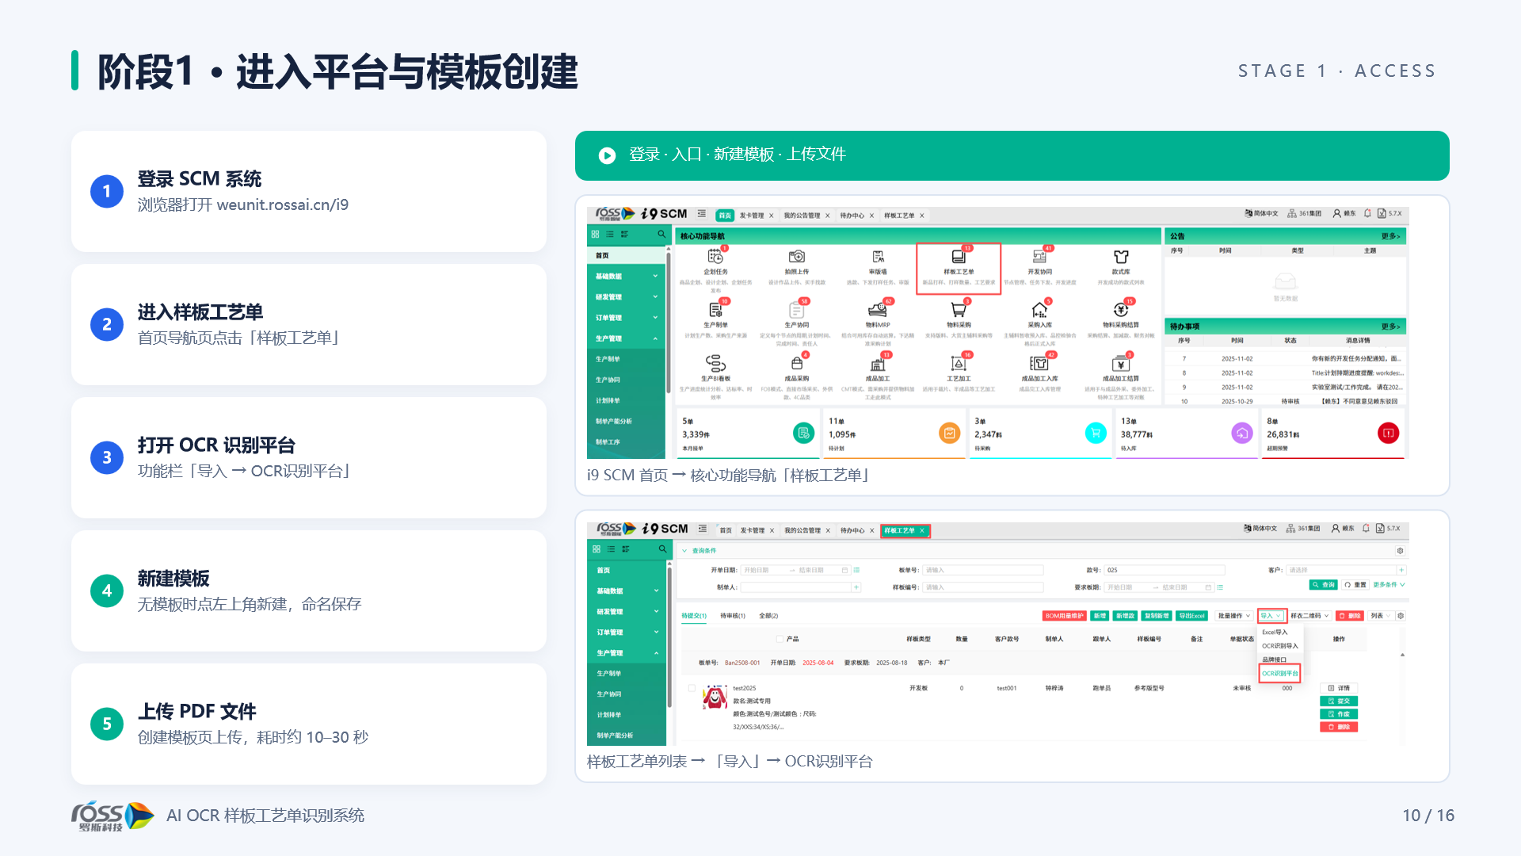
Task: Click the 款号 input field containing 025
Action: 1165,570
